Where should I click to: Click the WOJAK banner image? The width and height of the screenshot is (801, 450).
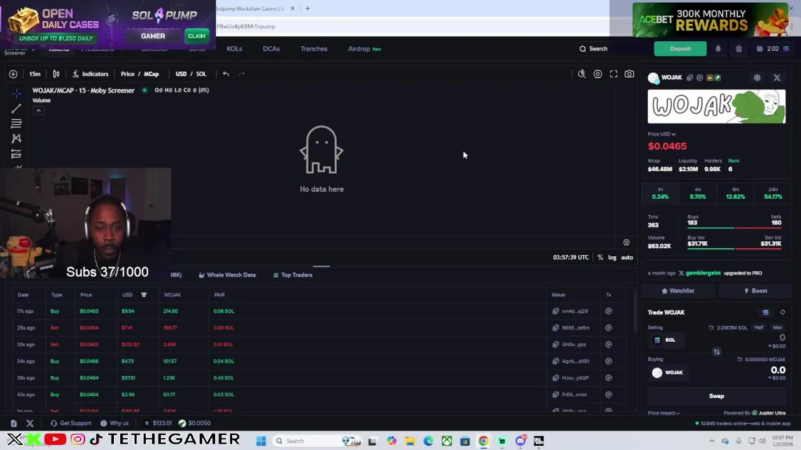tap(717, 106)
